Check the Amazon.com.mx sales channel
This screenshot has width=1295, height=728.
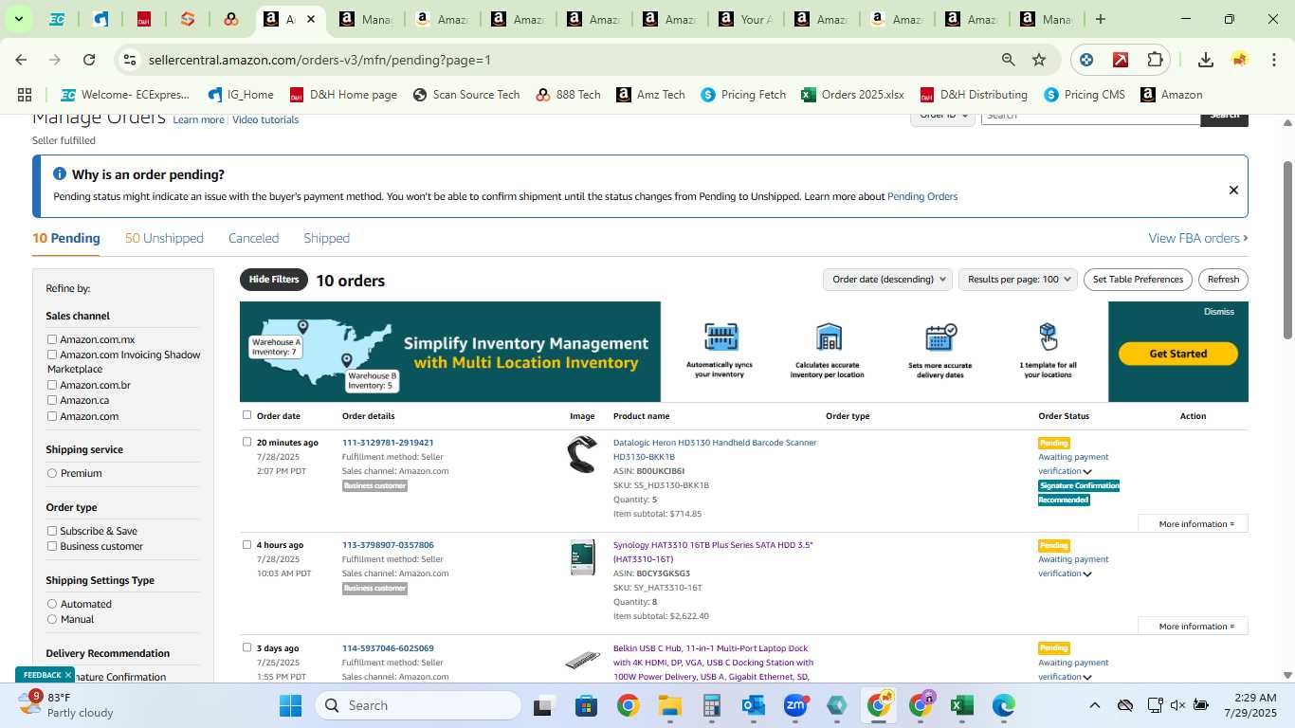[52, 339]
